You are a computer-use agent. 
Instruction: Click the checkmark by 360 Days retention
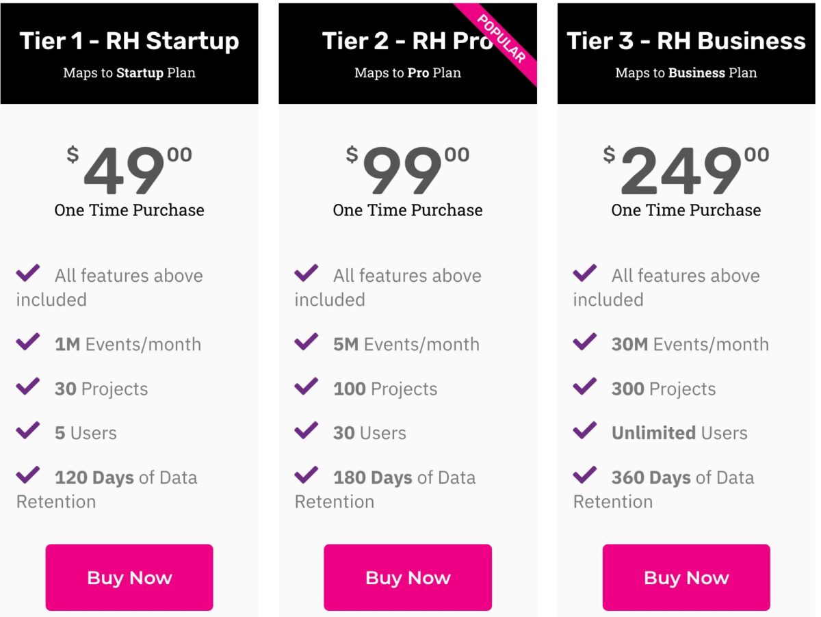point(585,475)
